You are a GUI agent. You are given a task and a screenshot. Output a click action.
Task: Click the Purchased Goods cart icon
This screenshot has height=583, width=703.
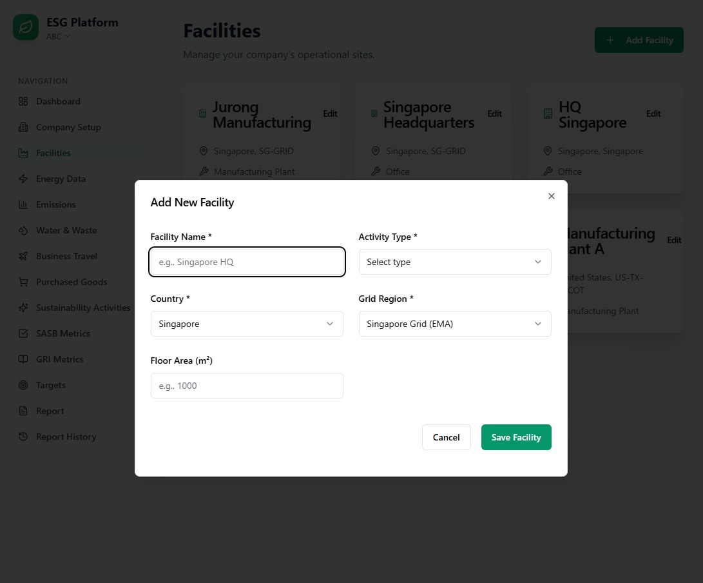[x=23, y=282]
